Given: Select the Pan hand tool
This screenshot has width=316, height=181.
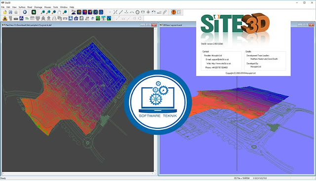Looking at the screenshot, I should [x=59, y=12].
